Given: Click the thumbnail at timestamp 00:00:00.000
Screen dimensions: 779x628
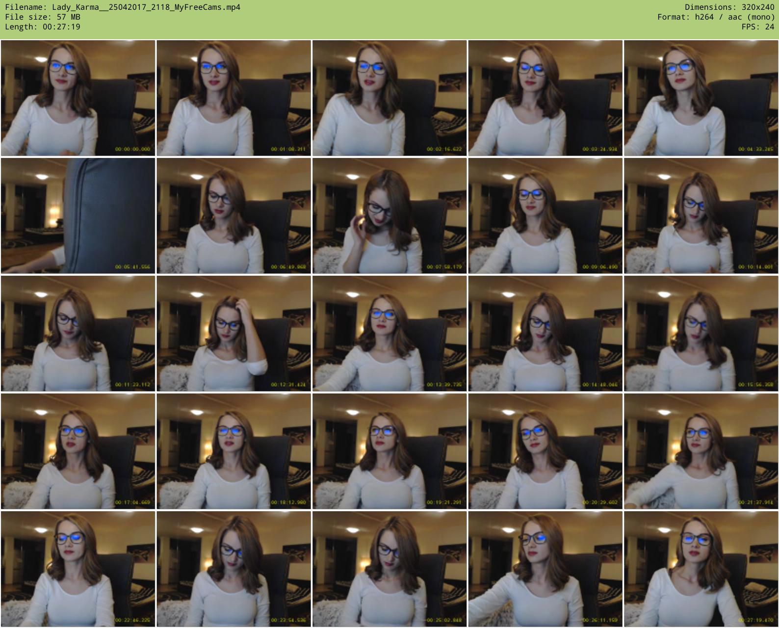Looking at the screenshot, I should click(x=78, y=98).
